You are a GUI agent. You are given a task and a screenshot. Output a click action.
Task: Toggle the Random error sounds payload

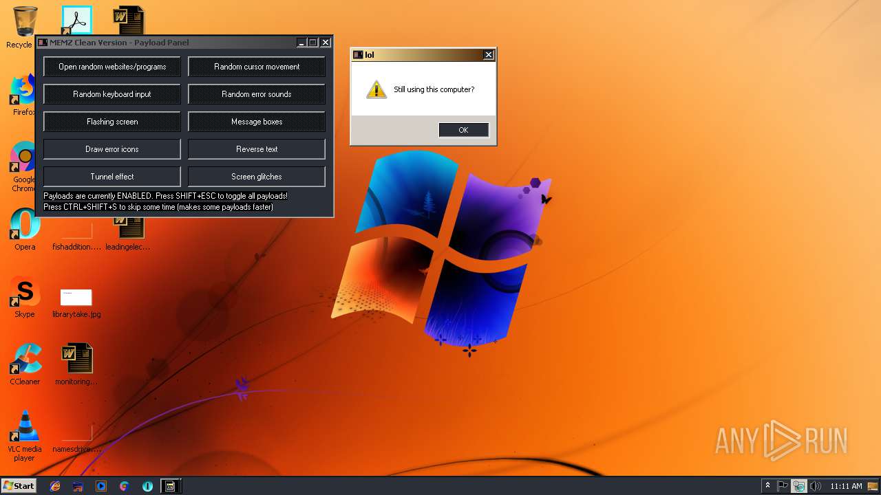point(257,94)
